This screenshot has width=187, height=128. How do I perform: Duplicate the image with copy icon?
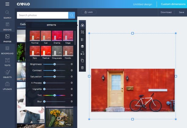tap(82, 61)
